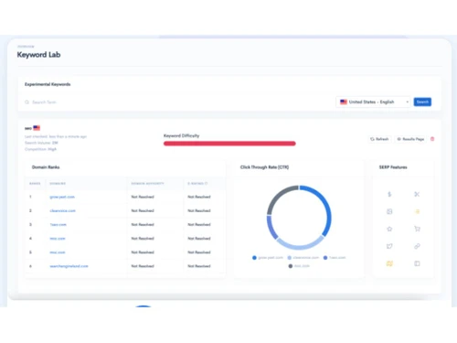Click the chain link SERP feature icon
Screen dimensions: 457x343
417,246
